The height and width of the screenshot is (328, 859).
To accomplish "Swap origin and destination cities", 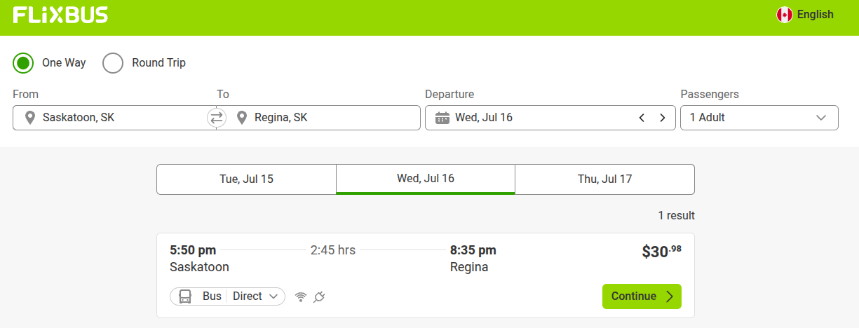I will click(217, 118).
